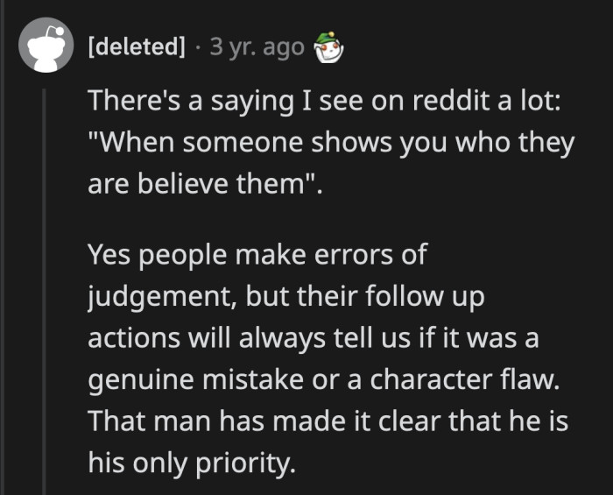The height and width of the screenshot is (495, 613).
Task: Click the word "judgement" in the second paragraph
Action: pos(162,298)
